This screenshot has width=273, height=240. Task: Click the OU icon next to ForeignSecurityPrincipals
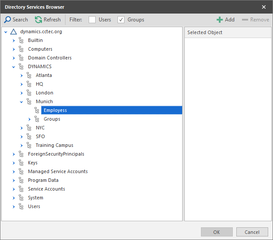click(x=21, y=154)
